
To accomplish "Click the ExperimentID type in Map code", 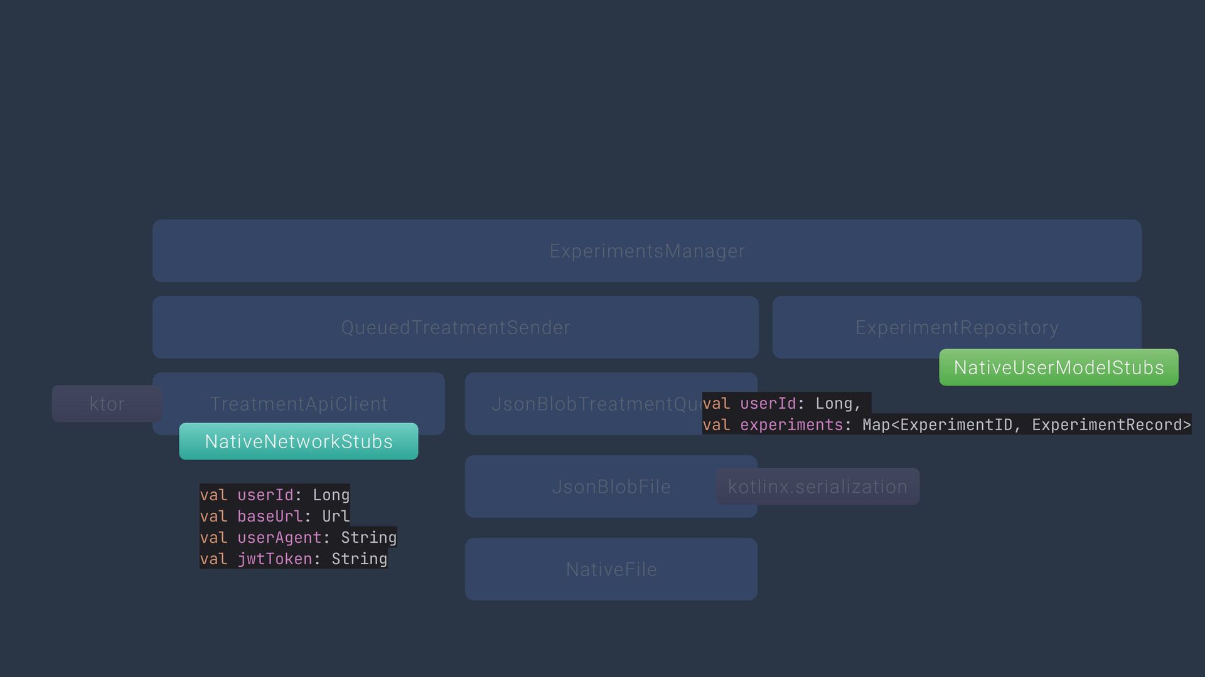I will coord(956,424).
